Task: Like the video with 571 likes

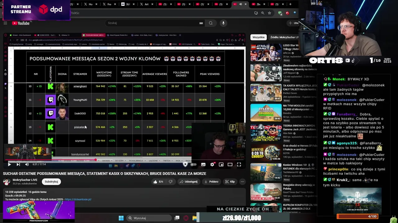Action: pyautogui.click(x=158, y=182)
